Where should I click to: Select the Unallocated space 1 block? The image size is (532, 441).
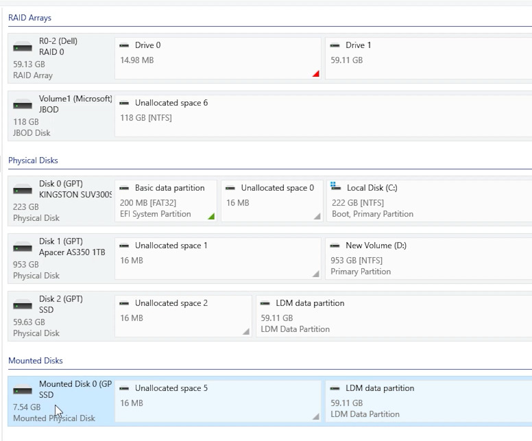pos(218,259)
